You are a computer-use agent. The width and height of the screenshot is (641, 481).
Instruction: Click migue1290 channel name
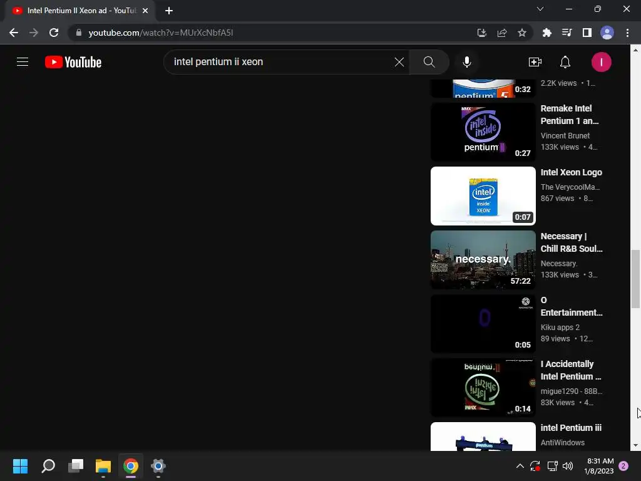[x=571, y=391]
